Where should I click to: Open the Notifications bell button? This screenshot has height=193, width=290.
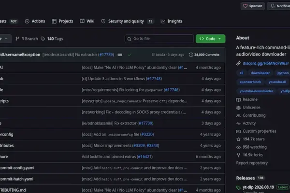point(279,6)
